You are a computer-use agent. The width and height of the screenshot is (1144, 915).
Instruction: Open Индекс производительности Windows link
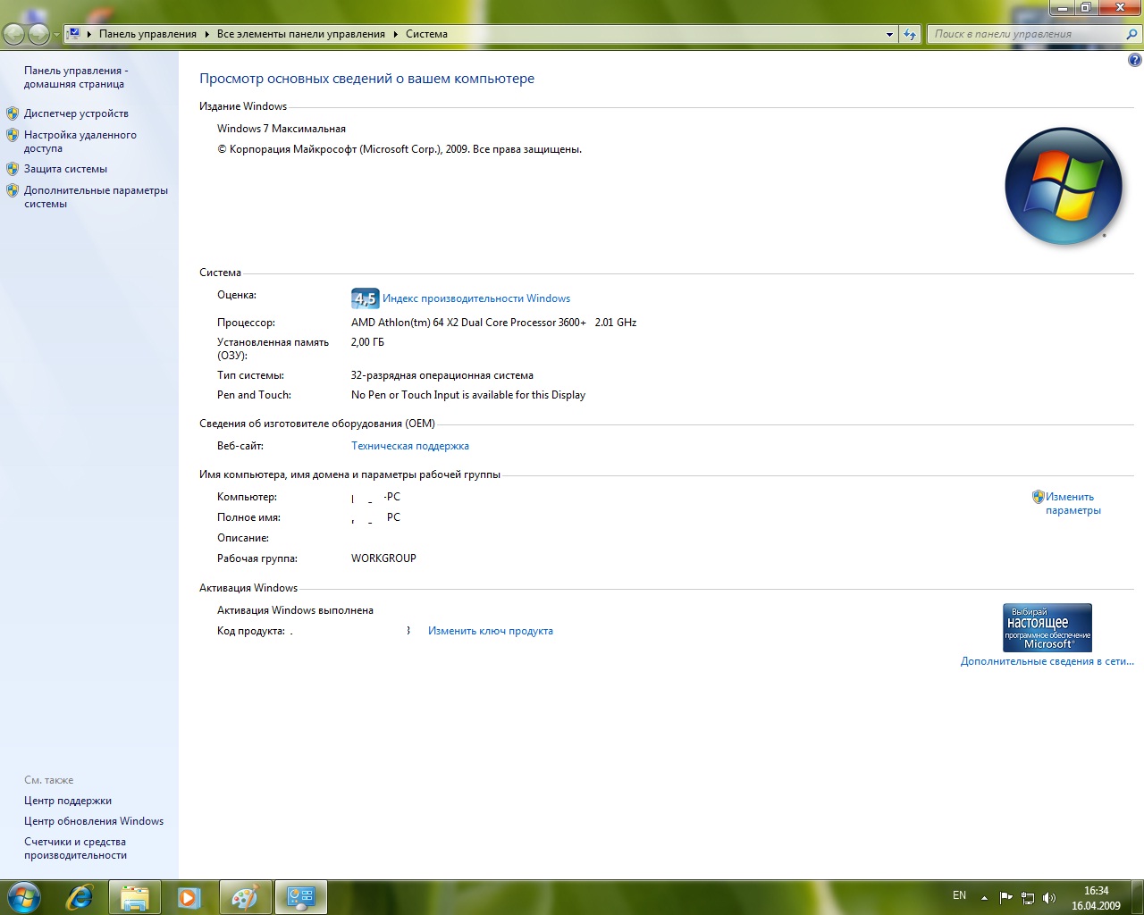tap(476, 298)
